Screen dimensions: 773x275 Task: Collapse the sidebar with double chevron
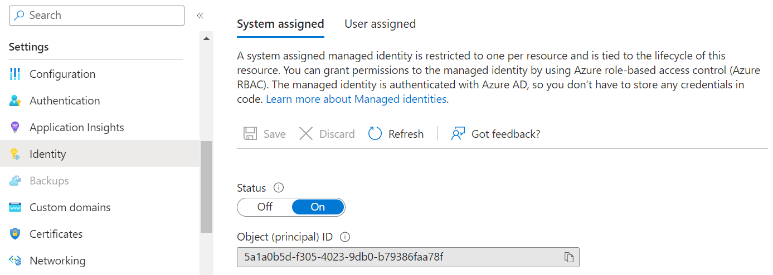200,16
